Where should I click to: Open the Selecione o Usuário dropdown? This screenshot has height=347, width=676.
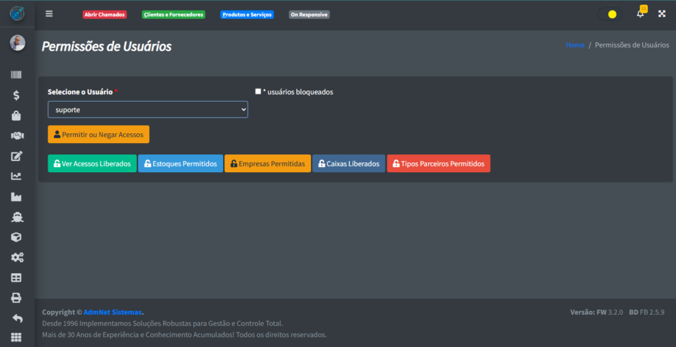(x=148, y=110)
